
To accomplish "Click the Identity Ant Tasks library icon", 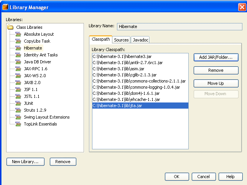I will pyautogui.click(x=18, y=55).
